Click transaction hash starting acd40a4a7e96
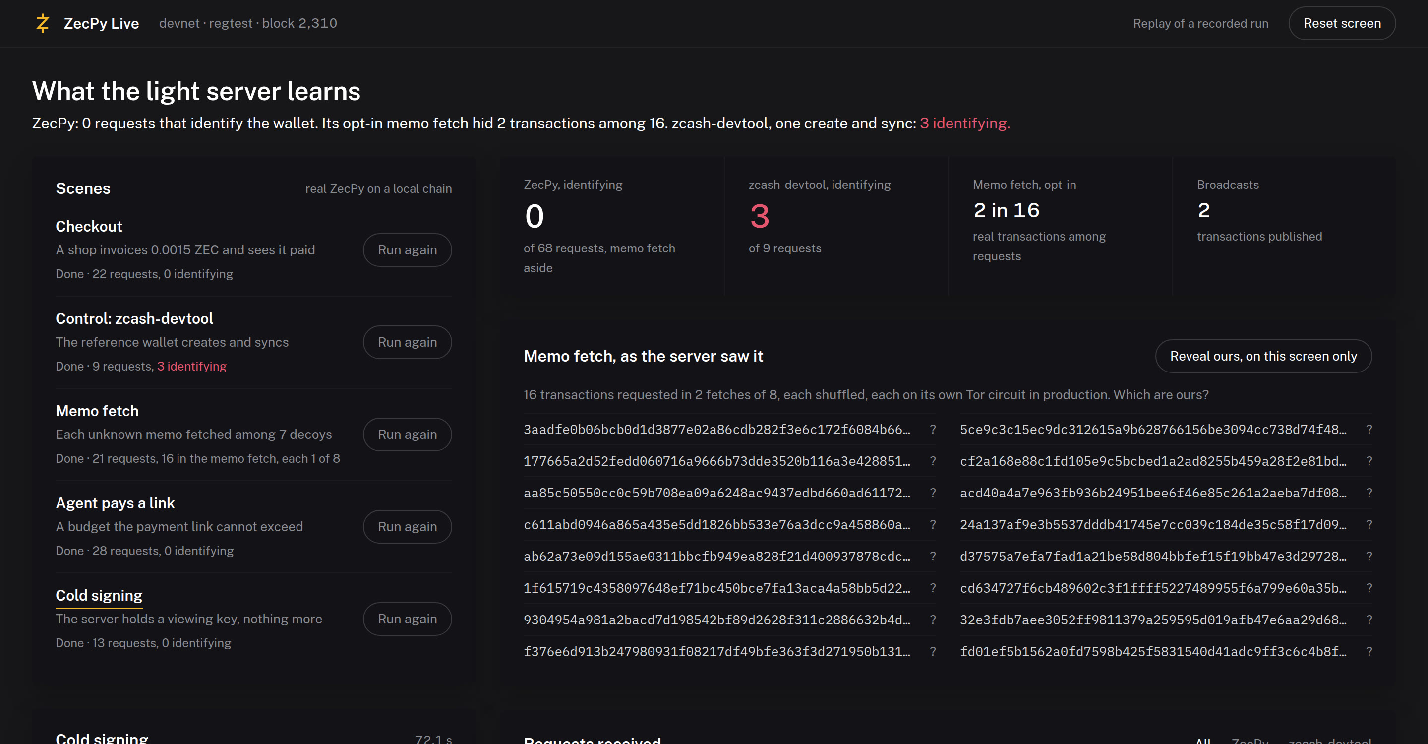1428x744 pixels. pyautogui.click(x=1153, y=493)
